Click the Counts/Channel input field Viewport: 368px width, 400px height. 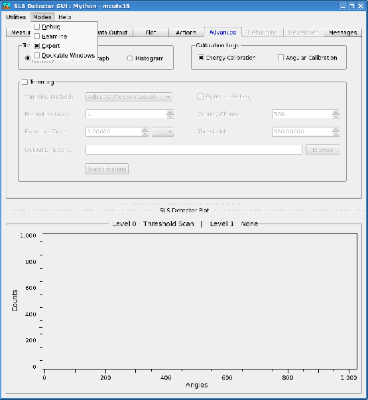point(302,114)
